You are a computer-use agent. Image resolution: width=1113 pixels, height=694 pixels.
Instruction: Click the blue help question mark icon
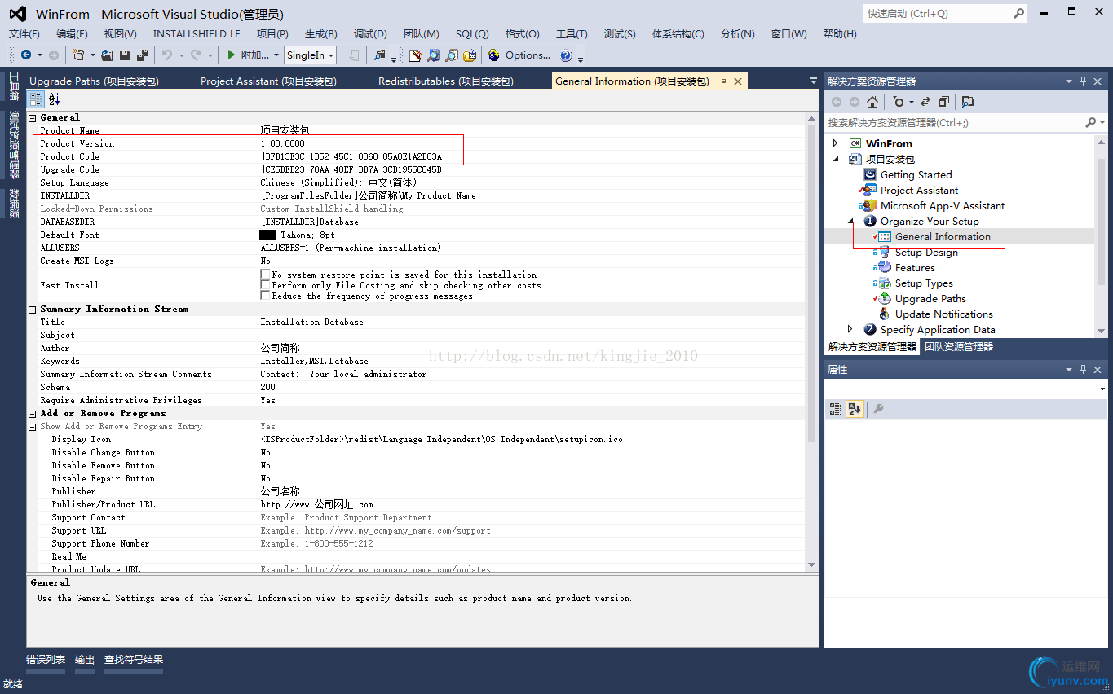566,55
